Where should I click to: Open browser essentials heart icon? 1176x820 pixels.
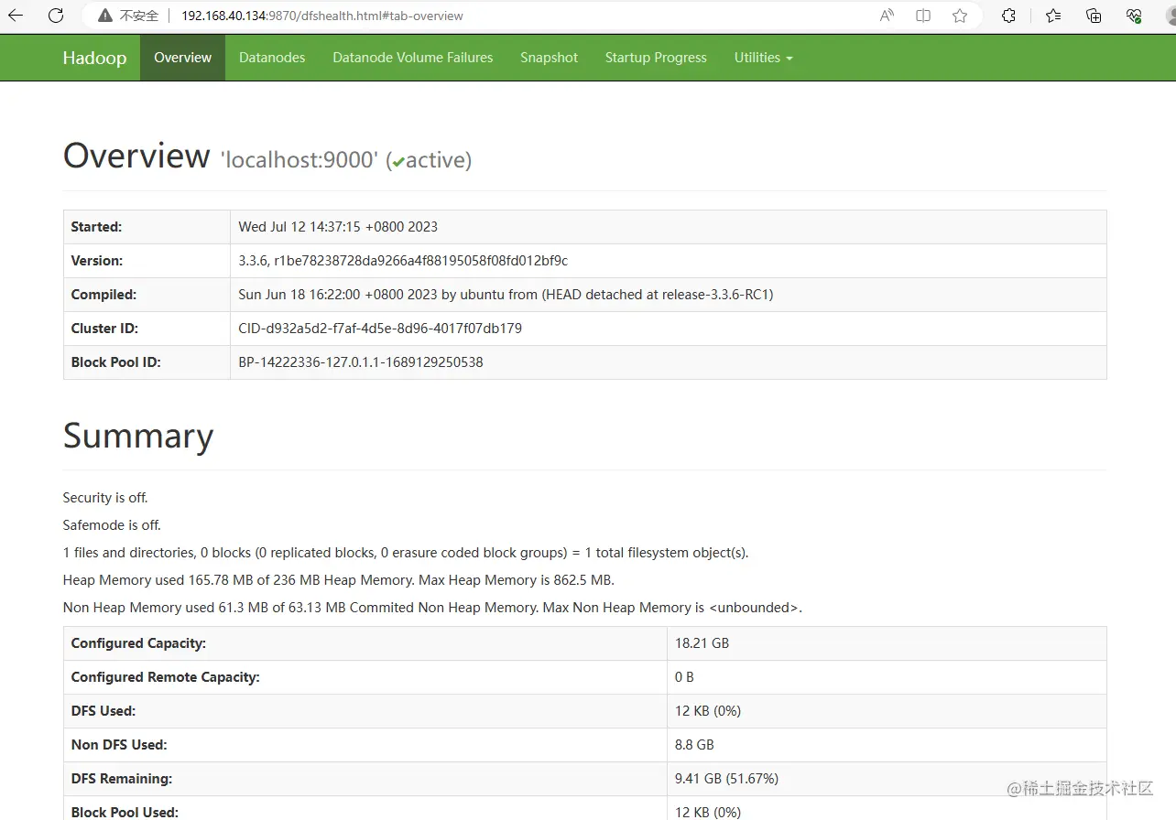1134,16
